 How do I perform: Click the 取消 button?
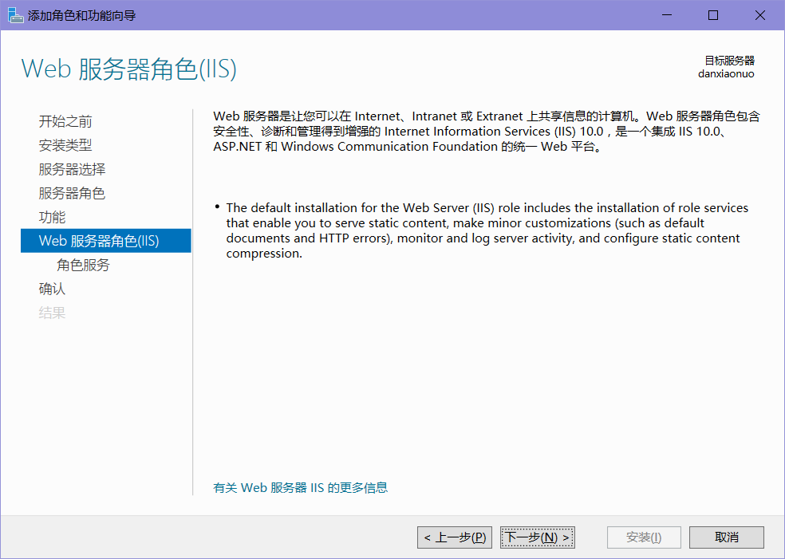727,537
